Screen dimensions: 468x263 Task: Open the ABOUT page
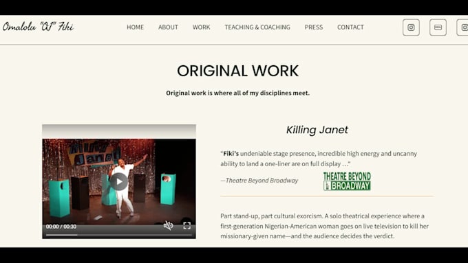coord(168,27)
